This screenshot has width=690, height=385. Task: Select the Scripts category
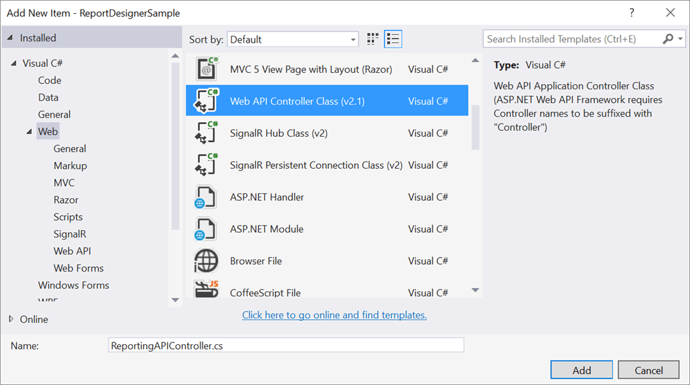[x=68, y=217]
